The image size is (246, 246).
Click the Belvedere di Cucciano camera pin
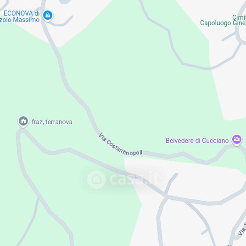point(237,140)
